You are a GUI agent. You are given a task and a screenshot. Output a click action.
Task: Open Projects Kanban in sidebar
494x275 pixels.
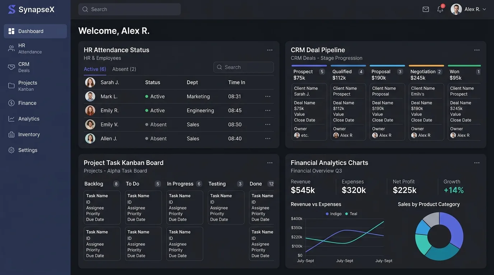[35, 86]
